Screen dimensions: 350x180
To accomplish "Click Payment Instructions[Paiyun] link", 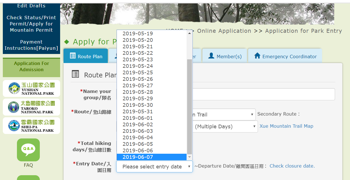I will [31, 45].
